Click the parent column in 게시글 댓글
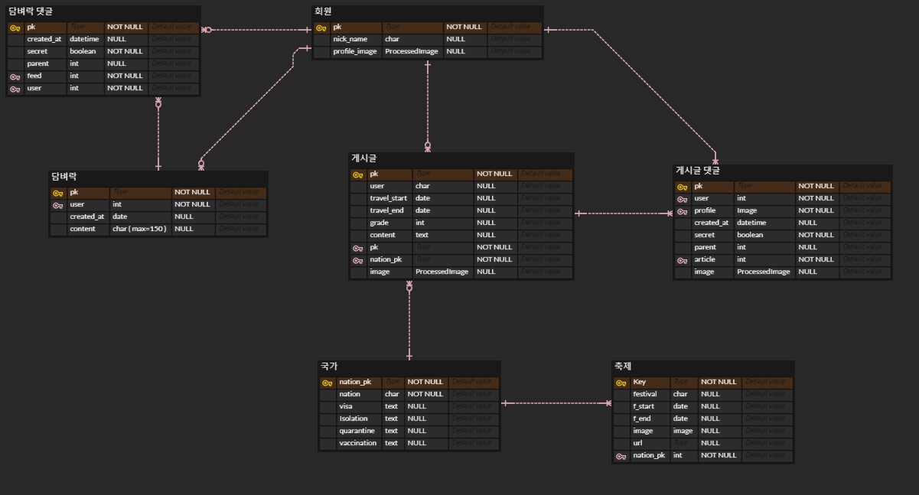 (706, 247)
